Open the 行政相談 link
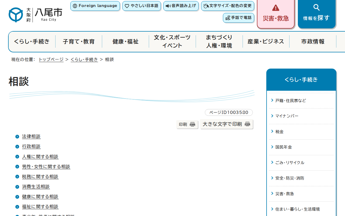The height and width of the screenshot is (216, 345). [x=31, y=147]
